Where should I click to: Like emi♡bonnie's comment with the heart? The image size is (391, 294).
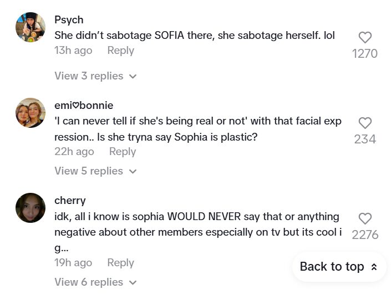tap(364, 123)
